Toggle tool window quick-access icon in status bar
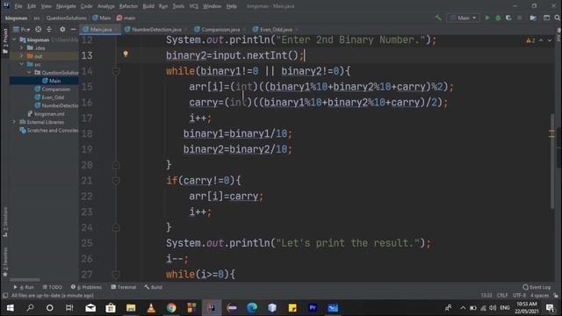The width and height of the screenshot is (562, 316). tap(5, 296)
